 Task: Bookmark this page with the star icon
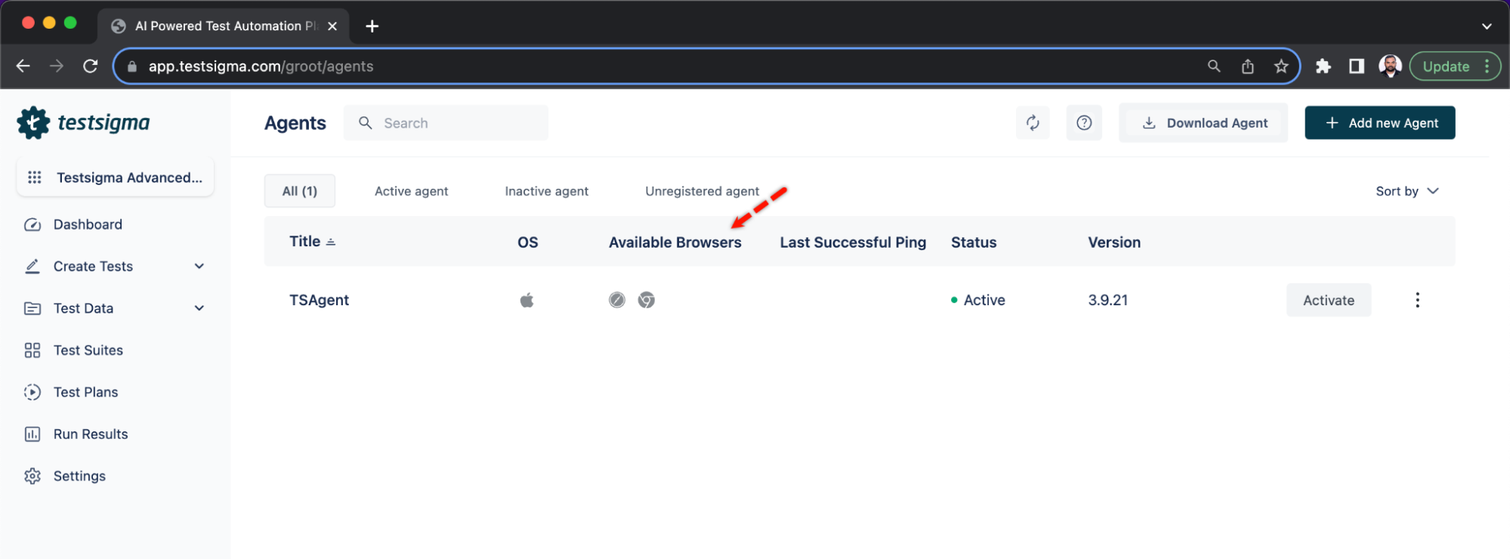1281,66
